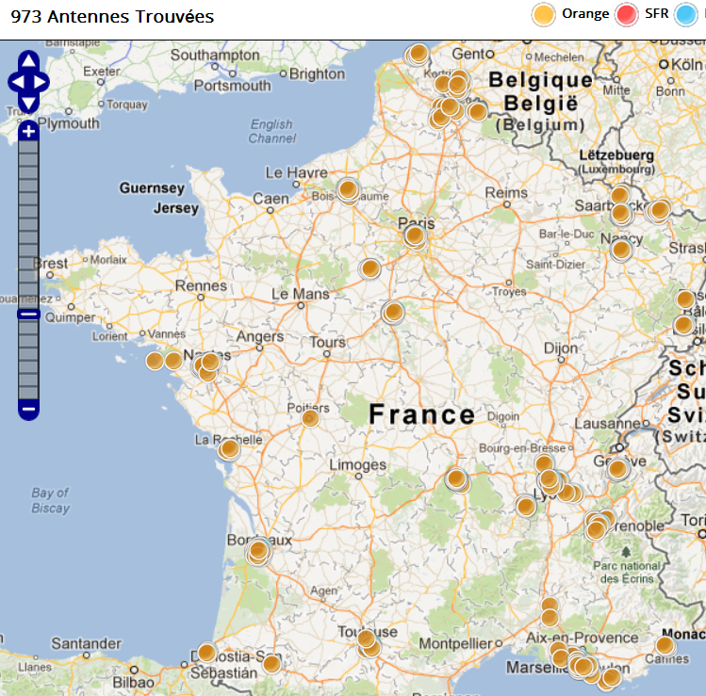This screenshot has width=706, height=696.
Task: Open antenna marker near Genève
Action: click(617, 469)
